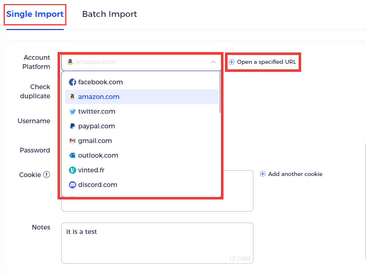The height and width of the screenshot is (275, 366).
Task: Choose amazon.com from the platform list
Action: pyautogui.click(x=99, y=96)
